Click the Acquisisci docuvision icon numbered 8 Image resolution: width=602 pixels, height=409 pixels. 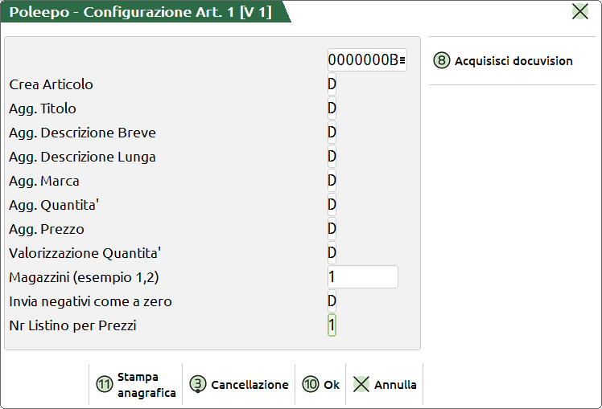(x=441, y=61)
